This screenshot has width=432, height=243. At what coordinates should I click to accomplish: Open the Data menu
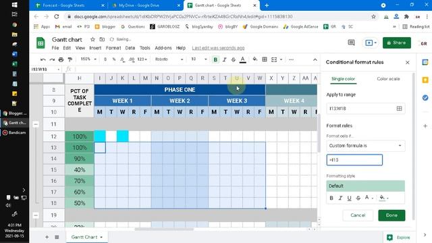point(130,48)
